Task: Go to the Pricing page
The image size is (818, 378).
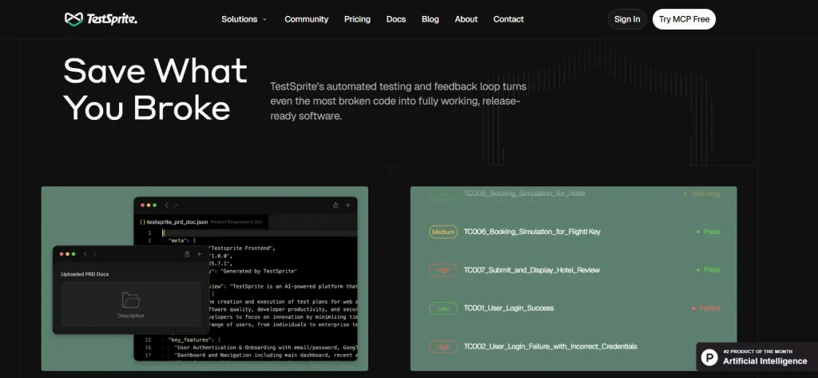Action: pos(357,19)
